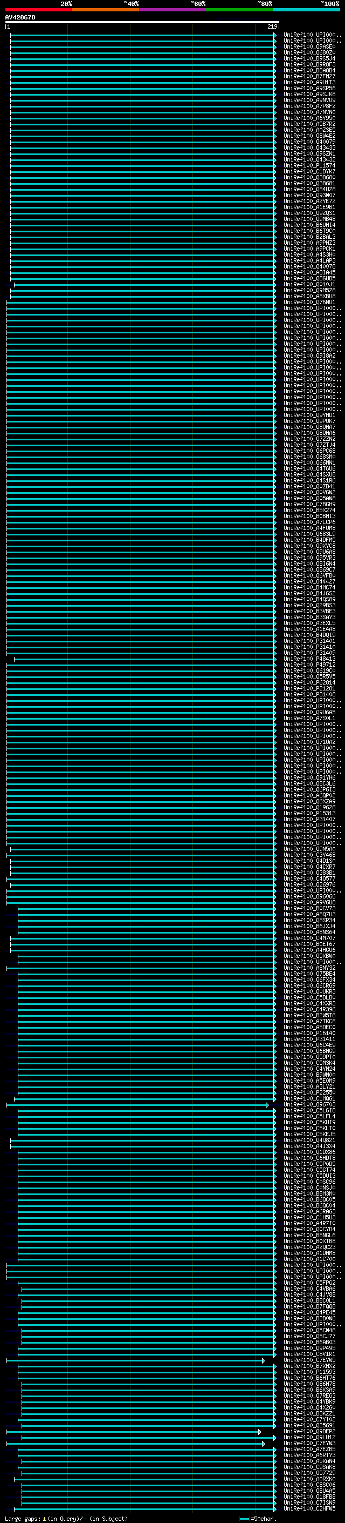Open hit UniRef100_Q680Z0

(309, 52)
